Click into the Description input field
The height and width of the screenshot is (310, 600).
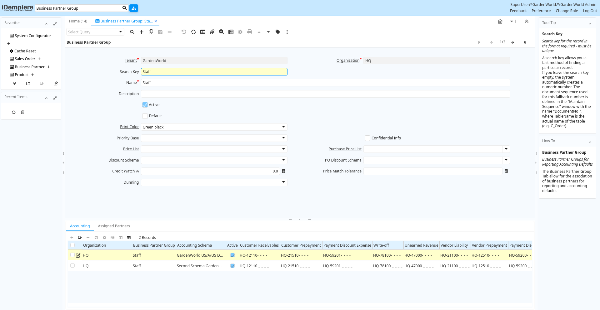pos(325,94)
